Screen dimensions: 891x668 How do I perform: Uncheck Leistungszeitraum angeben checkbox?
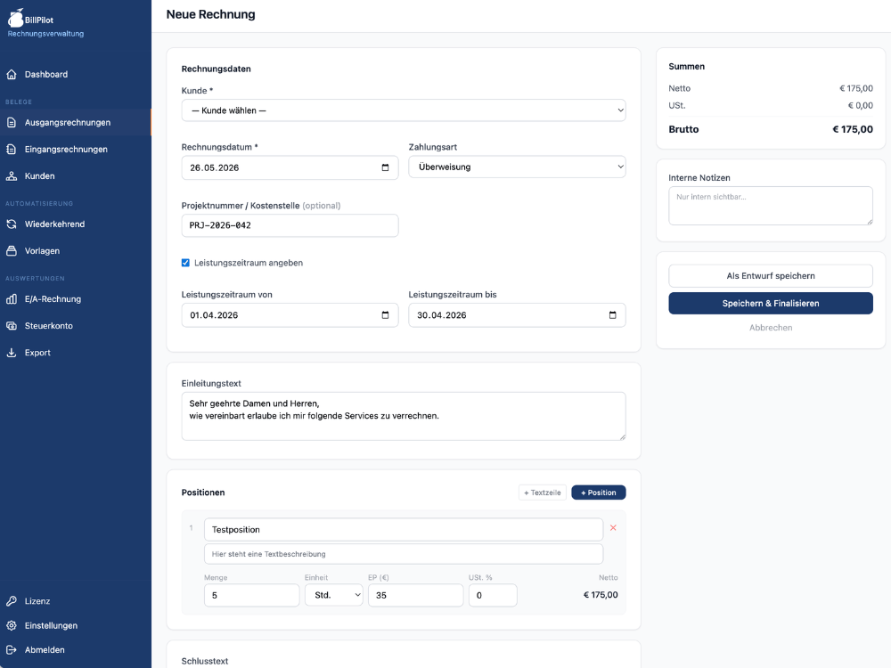point(185,263)
